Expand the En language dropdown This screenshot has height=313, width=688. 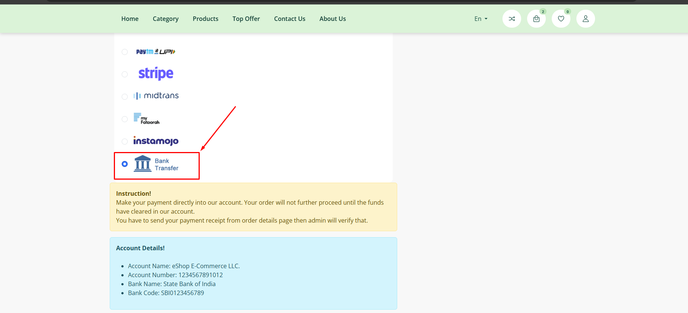(x=481, y=19)
